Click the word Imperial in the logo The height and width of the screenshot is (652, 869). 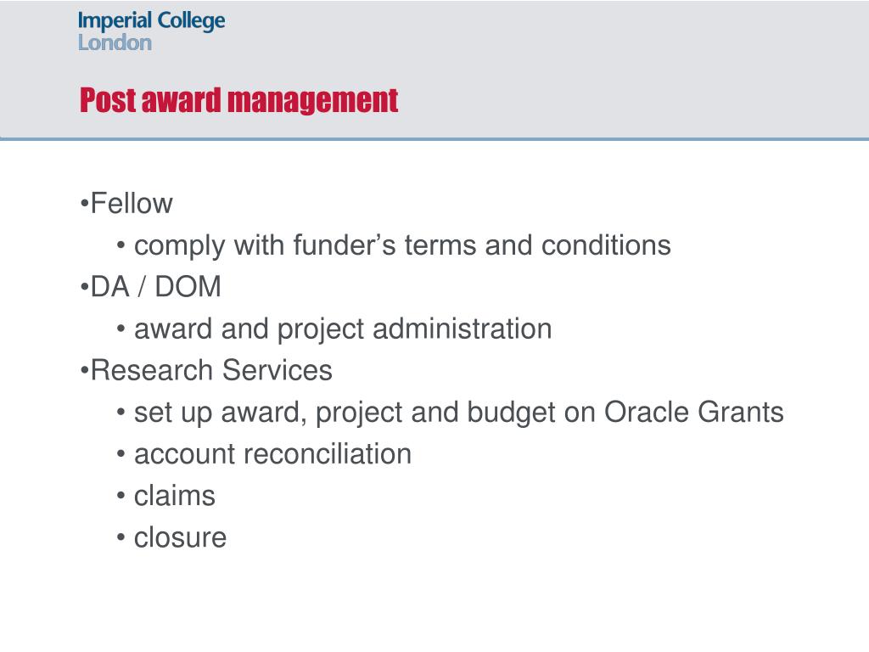pos(115,21)
